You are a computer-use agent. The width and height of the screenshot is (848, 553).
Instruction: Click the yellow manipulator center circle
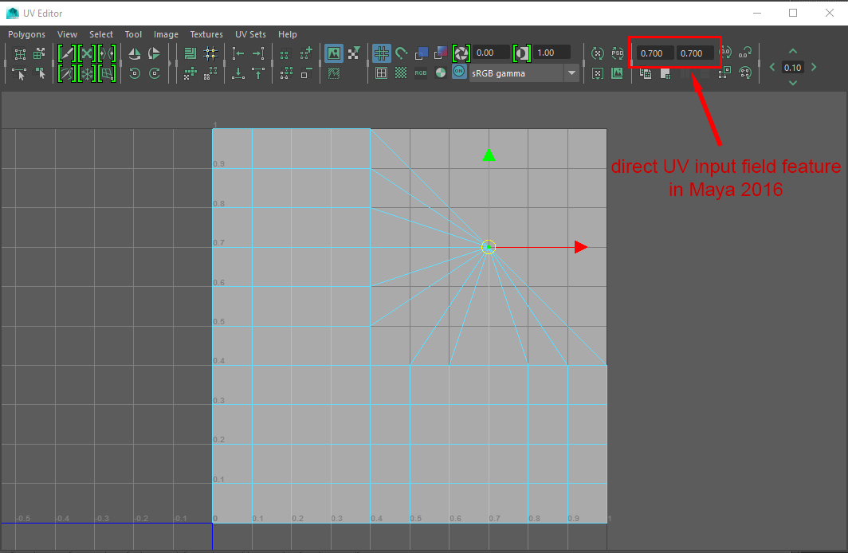point(489,247)
